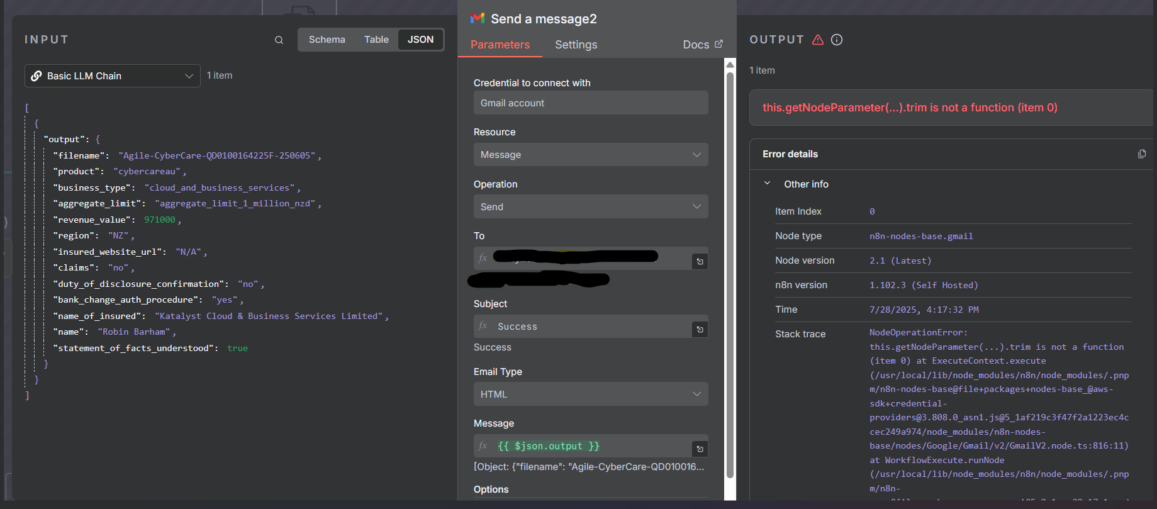Click the scroll-up arrow of parameters scrollbar
Viewport: 1157px width, 509px height.
tap(730, 64)
